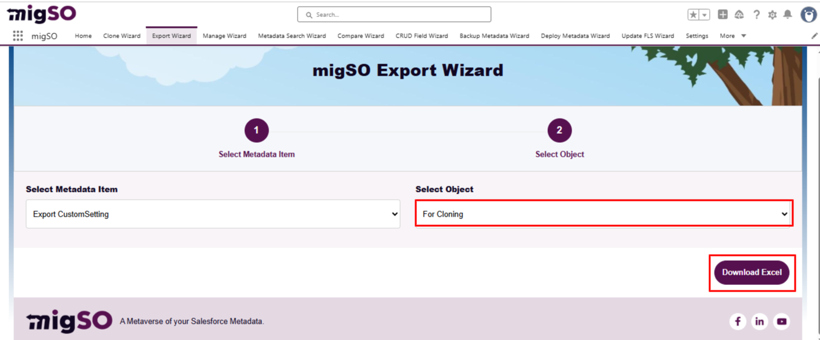Open the Update FLS Wizard tab
Viewport: 820px width, 340px height.
point(648,36)
